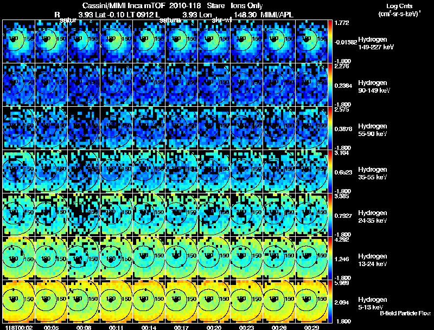Click the 00:20 time marker

point(214,327)
